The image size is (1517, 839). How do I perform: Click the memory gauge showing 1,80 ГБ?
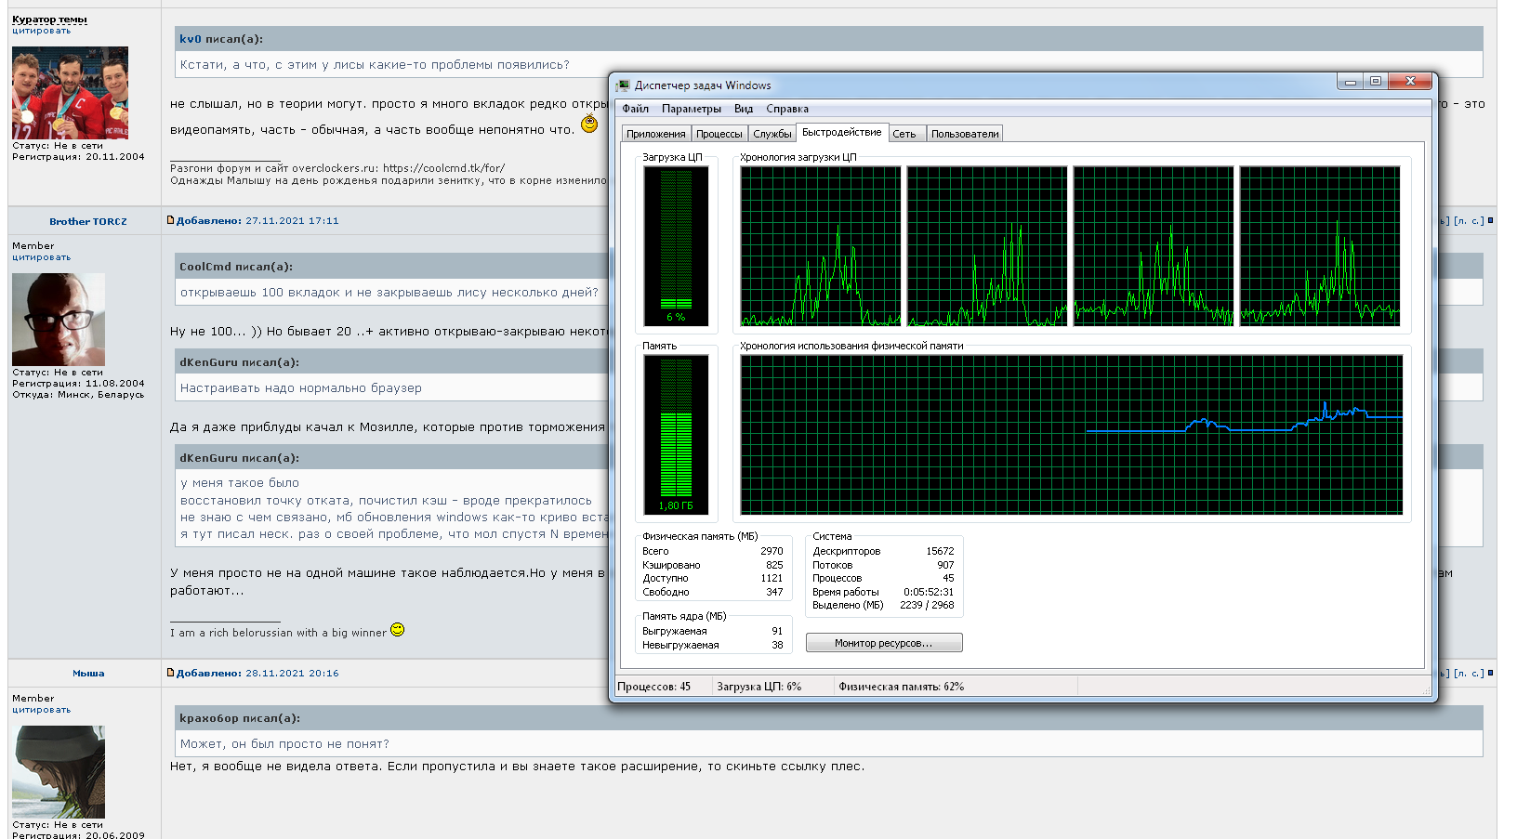click(676, 435)
